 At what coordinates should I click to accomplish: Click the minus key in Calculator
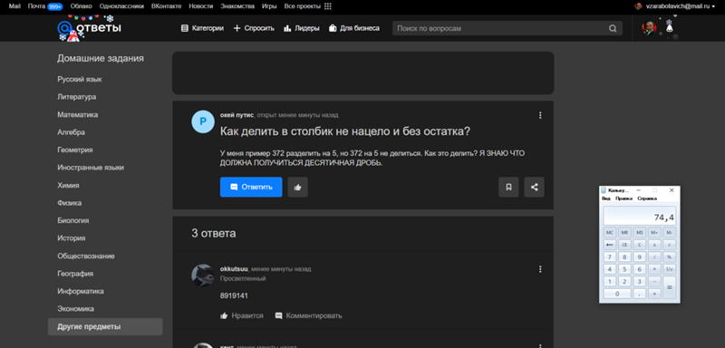654,281
